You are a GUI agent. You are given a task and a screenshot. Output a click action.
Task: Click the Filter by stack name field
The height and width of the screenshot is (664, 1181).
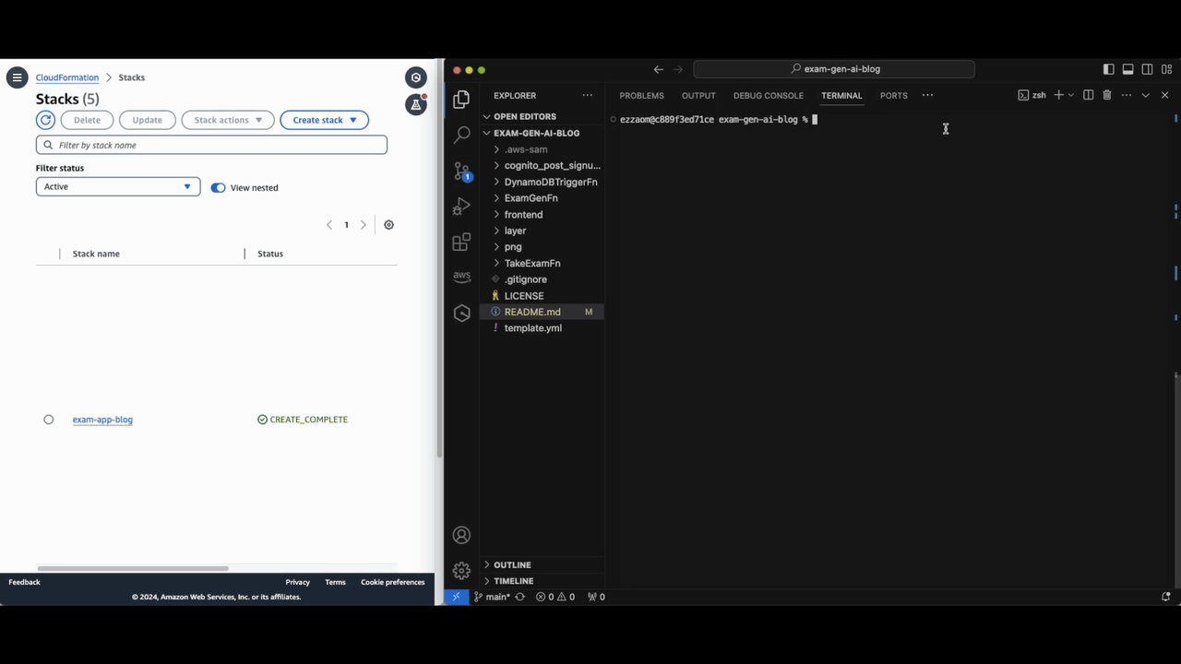pyautogui.click(x=211, y=145)
